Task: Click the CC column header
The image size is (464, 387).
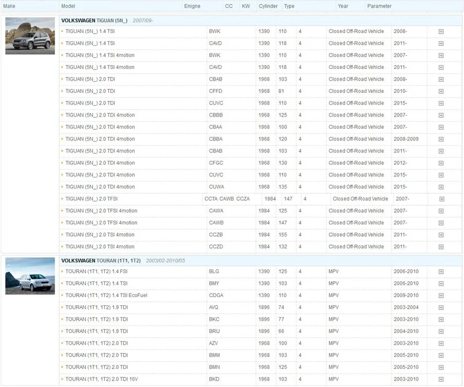Action: (229, 6)
